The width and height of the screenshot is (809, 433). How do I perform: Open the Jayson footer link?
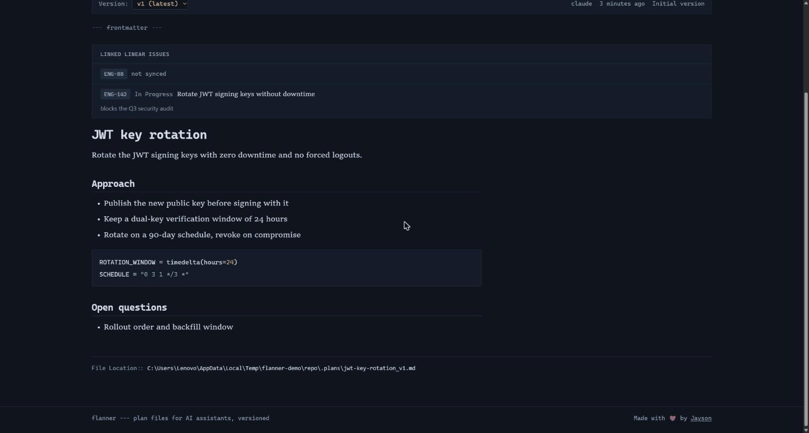(x=701, y=418)
